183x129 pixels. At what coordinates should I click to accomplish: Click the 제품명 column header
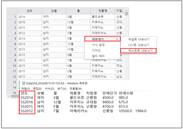tap(103, 11)
